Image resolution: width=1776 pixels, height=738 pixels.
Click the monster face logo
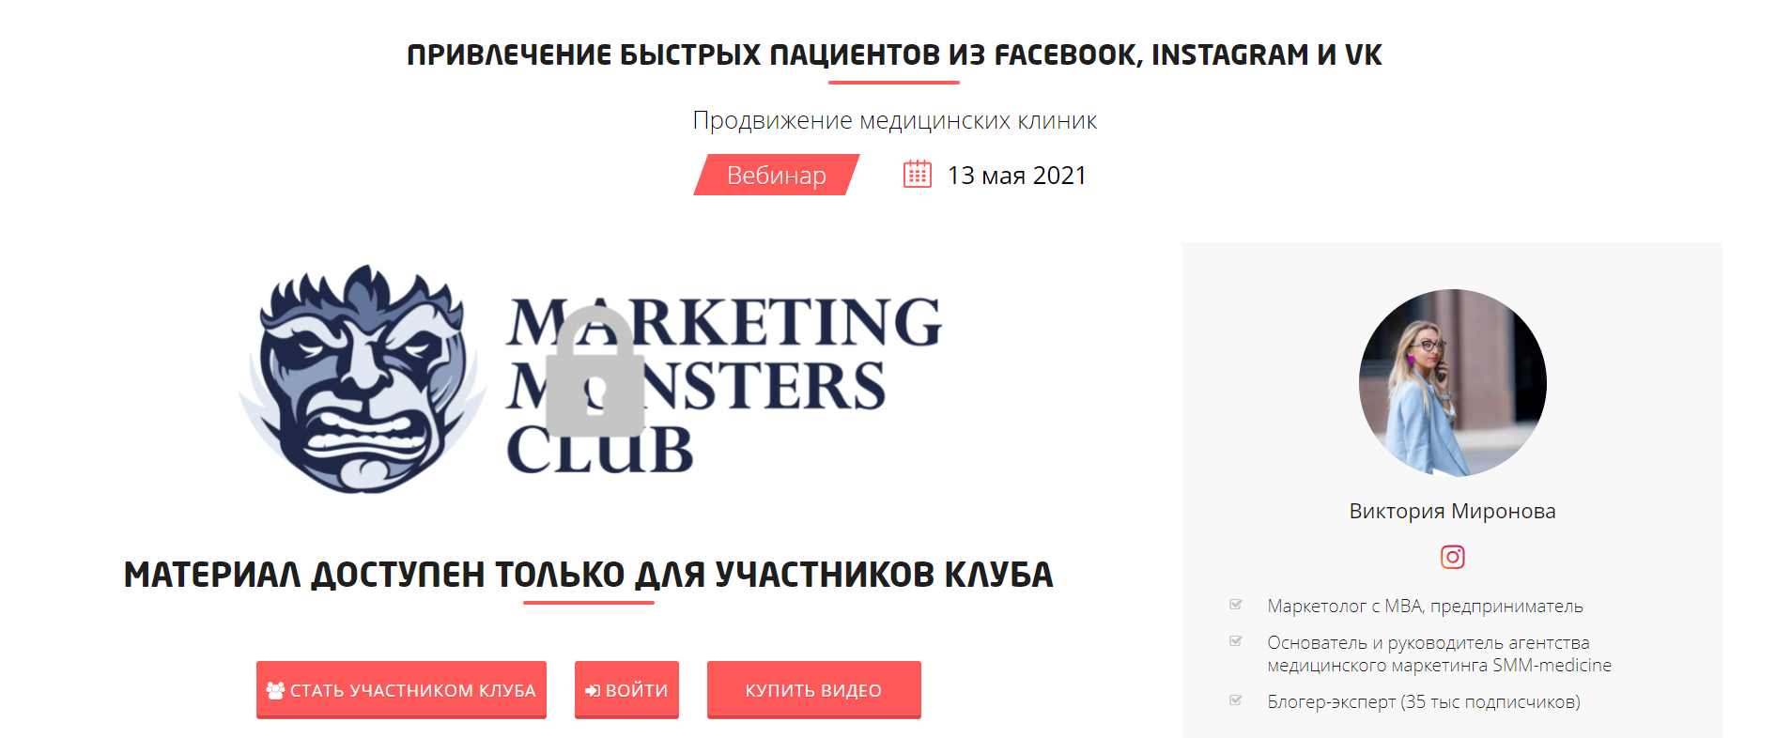coord(362,379)
